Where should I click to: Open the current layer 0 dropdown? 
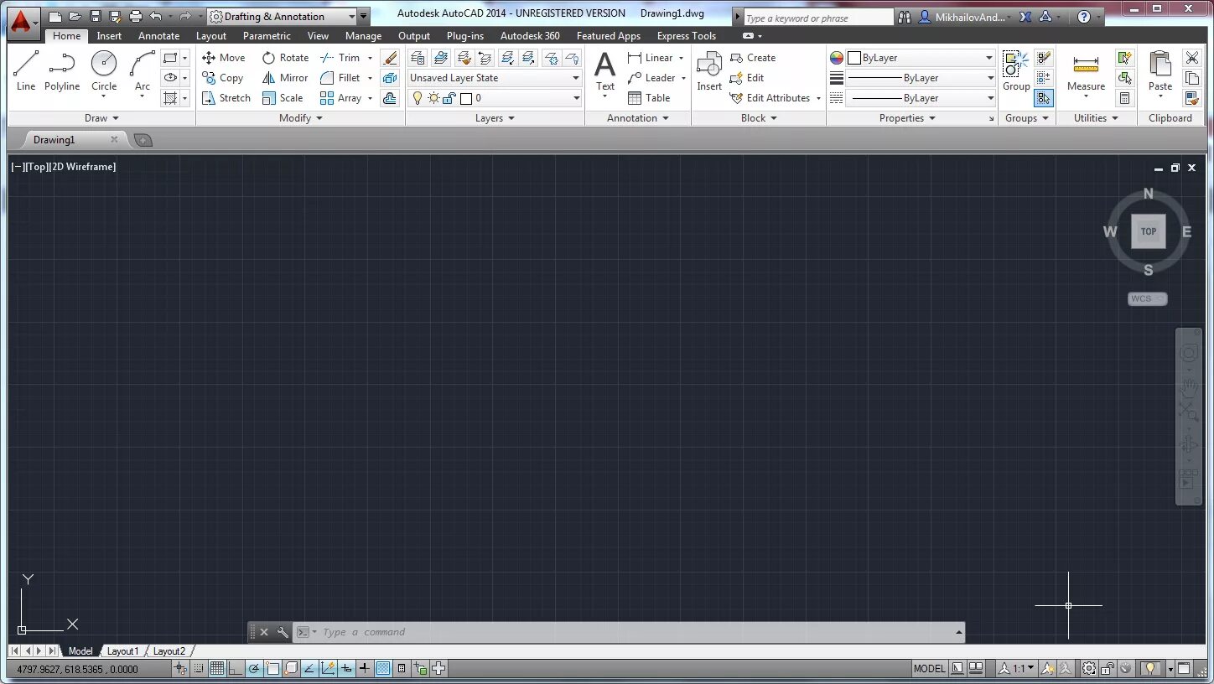495,98
